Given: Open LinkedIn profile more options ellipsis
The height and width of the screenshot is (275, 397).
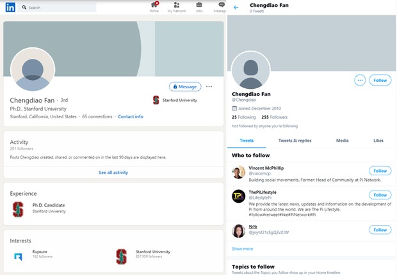Looking at the screenshot, I should coord(209,86).
